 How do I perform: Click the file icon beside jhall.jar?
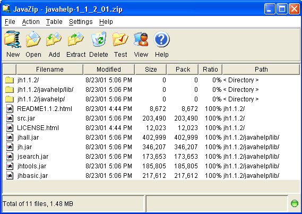tap(10, 138)
